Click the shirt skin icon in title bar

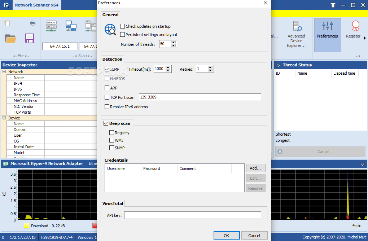click(333, 5)
